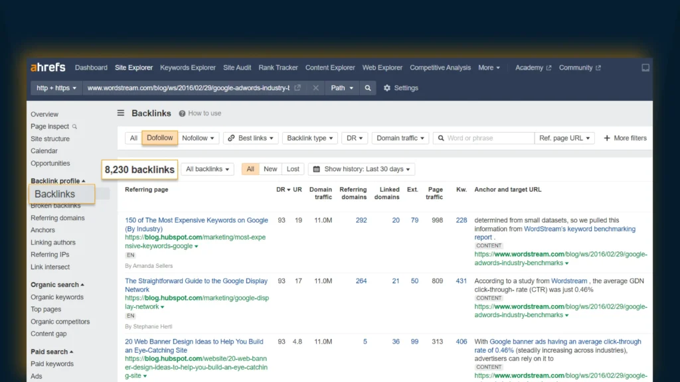Open Top pages in sidebar
This screenshot has width=680, height=382.
pos(46,309)
